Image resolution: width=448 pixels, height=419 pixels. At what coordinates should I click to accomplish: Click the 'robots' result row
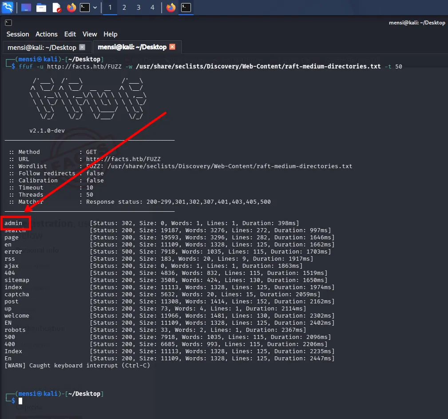click(x=155, y=330)
